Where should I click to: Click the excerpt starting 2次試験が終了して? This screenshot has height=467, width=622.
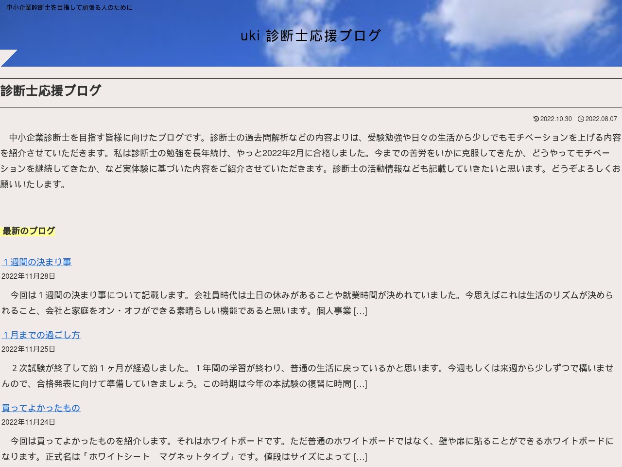tap(308, 376)
